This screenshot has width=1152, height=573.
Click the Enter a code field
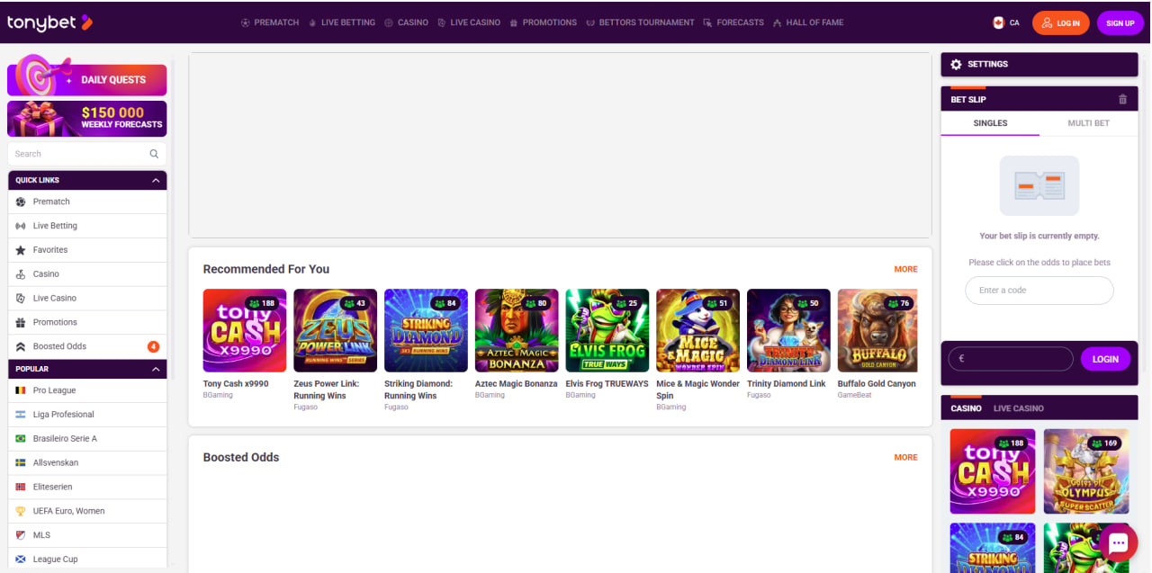pos(1039,291)
